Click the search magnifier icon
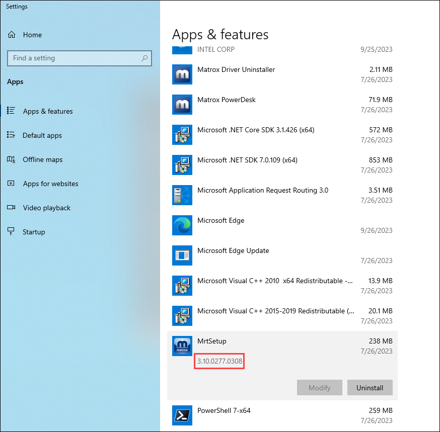440x432 pixels. coord(144,58)
